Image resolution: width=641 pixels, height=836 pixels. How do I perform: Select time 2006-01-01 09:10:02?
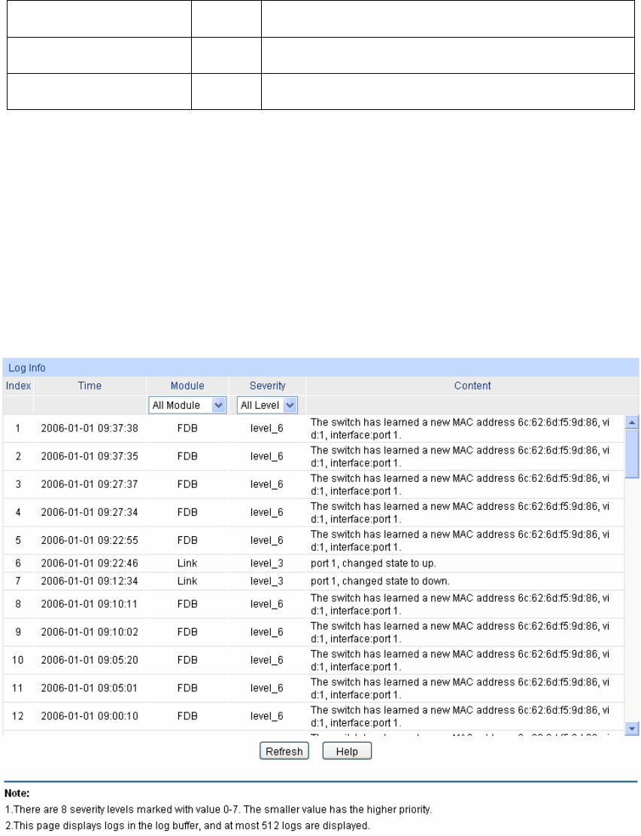pyautogui.click(x=90, y=632)
